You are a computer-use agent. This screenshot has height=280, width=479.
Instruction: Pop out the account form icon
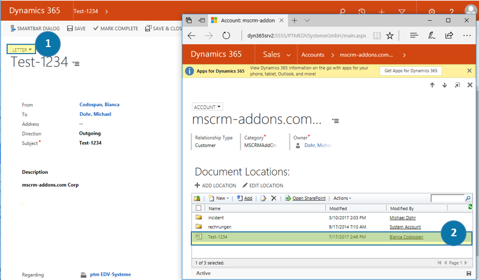457,85
